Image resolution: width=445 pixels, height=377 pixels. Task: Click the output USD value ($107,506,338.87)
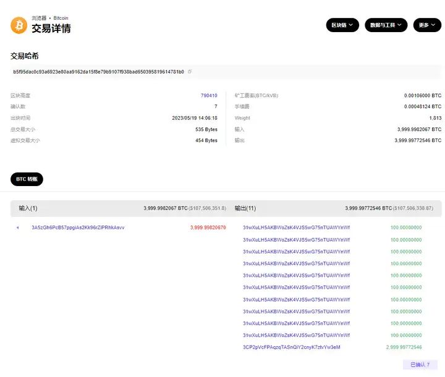click(413, 208)
